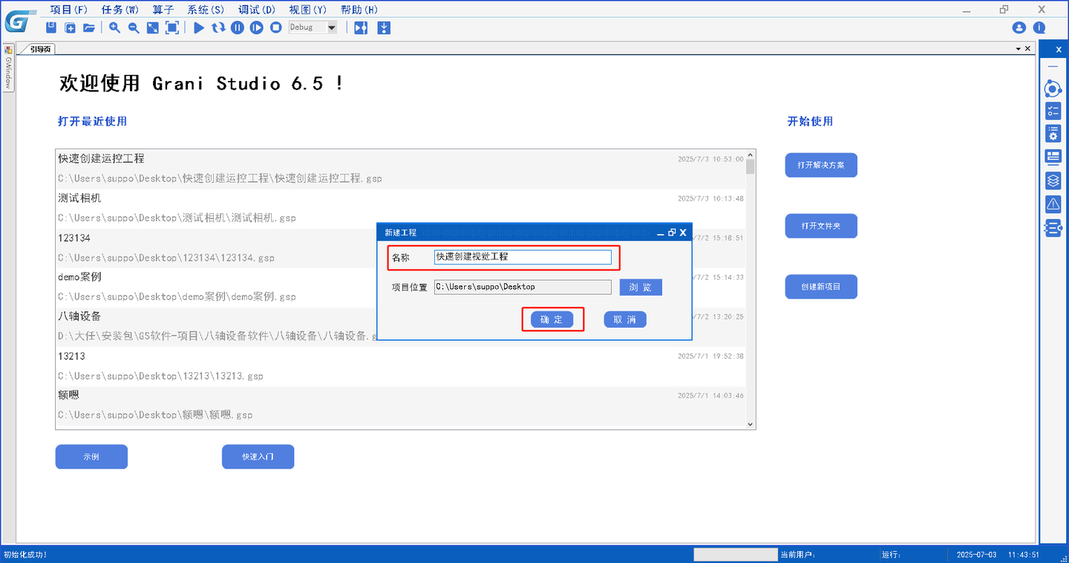
Task: Open the 任务(W) menu
Action: click(x=120, y=10)
